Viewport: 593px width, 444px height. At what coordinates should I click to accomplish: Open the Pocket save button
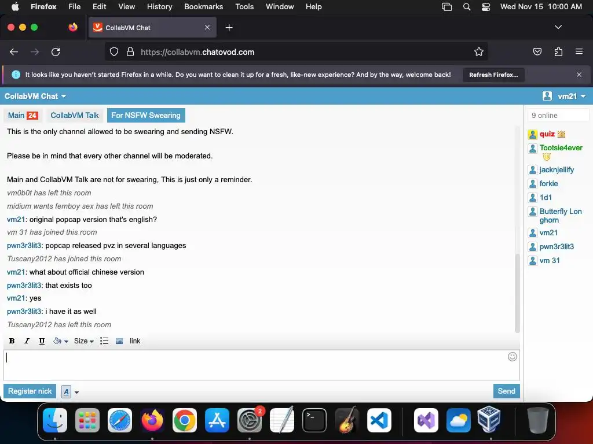click(537, 51)
